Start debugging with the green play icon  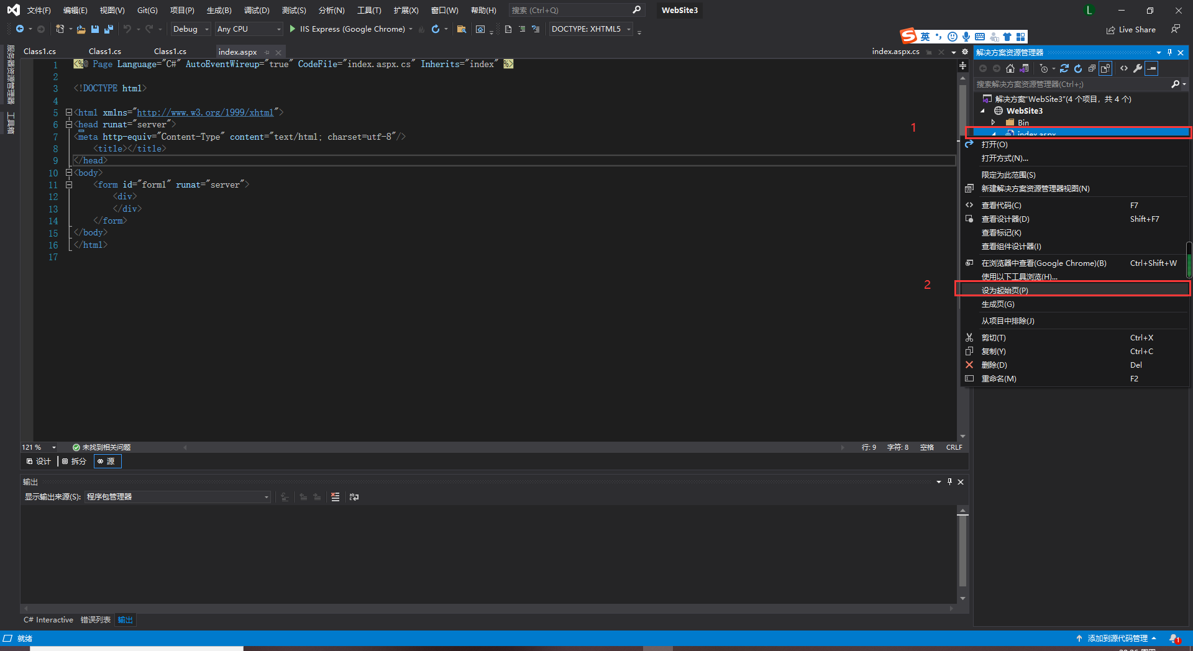click(293, 29)
